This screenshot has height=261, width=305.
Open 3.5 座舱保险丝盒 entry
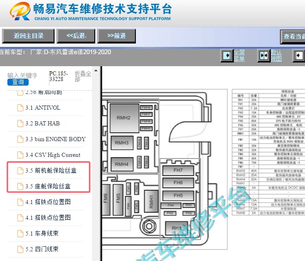pyautogui.click(x=48, y=186)
